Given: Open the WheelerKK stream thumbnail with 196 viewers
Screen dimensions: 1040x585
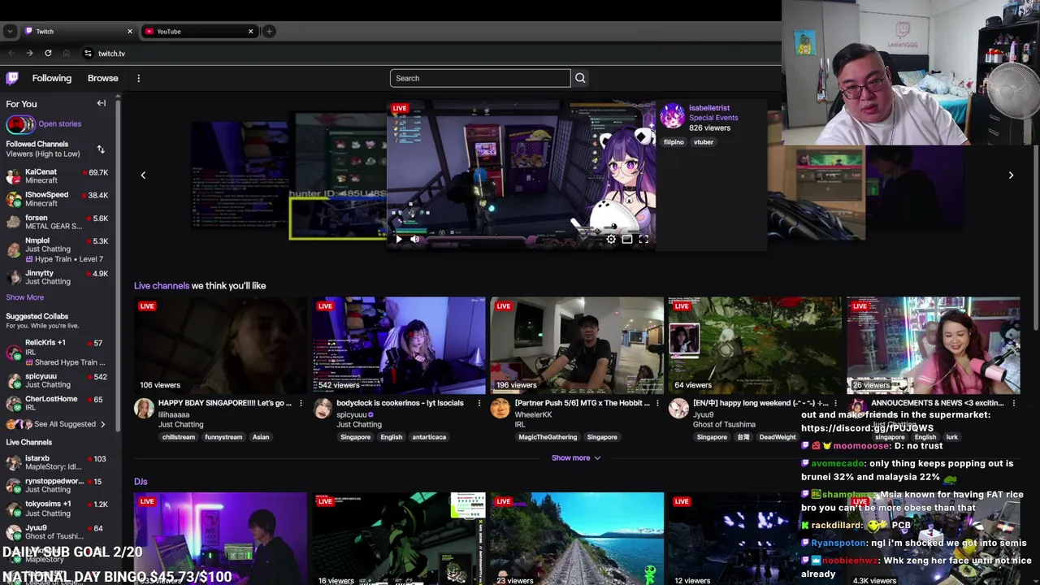Looking at the screenshot, I should pyautogui.click(x=577, y=345).
